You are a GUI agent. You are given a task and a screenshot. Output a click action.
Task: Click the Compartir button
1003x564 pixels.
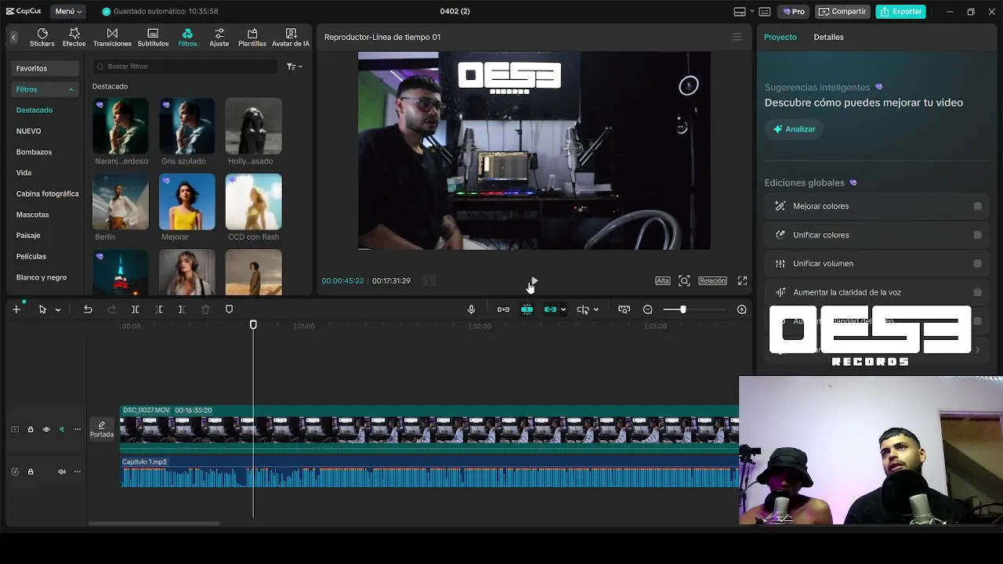842,12
